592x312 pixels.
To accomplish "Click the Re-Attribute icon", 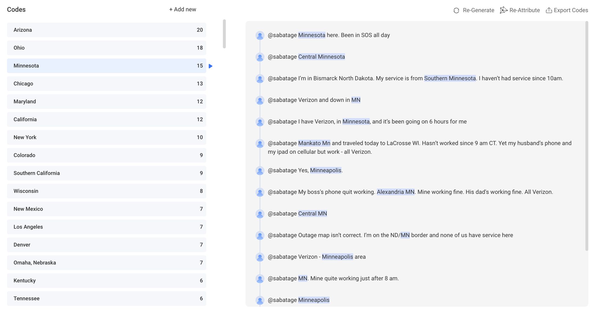I will 504,10.
